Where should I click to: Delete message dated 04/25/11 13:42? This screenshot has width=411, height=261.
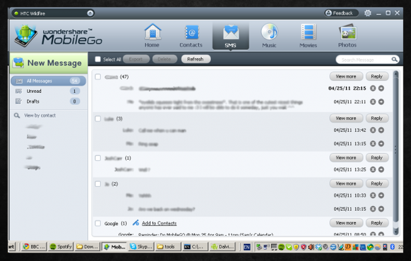pos(373,130)
